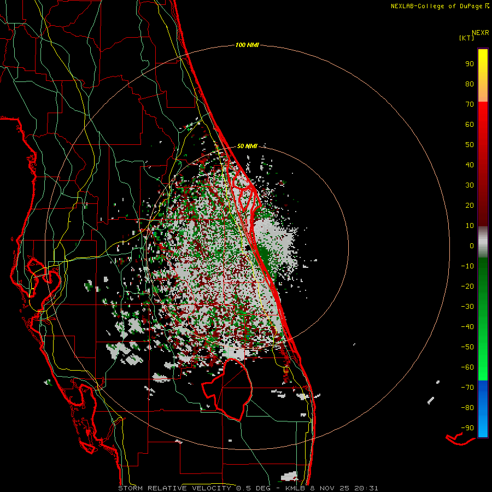Click the NEXLAB-College of DuPage credit text
Screen dimensions: 492x492
(x=437, y=6)
